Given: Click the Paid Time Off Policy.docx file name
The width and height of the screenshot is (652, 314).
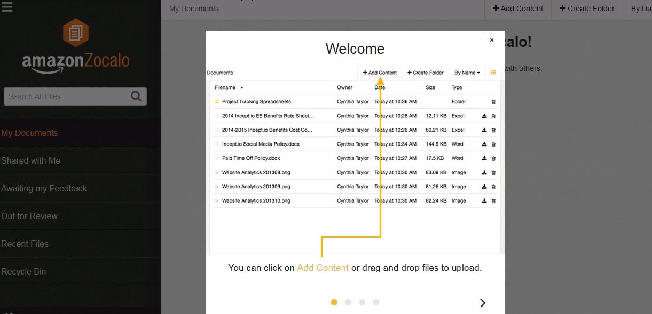Looking at the screenshot, I should 251,158.
